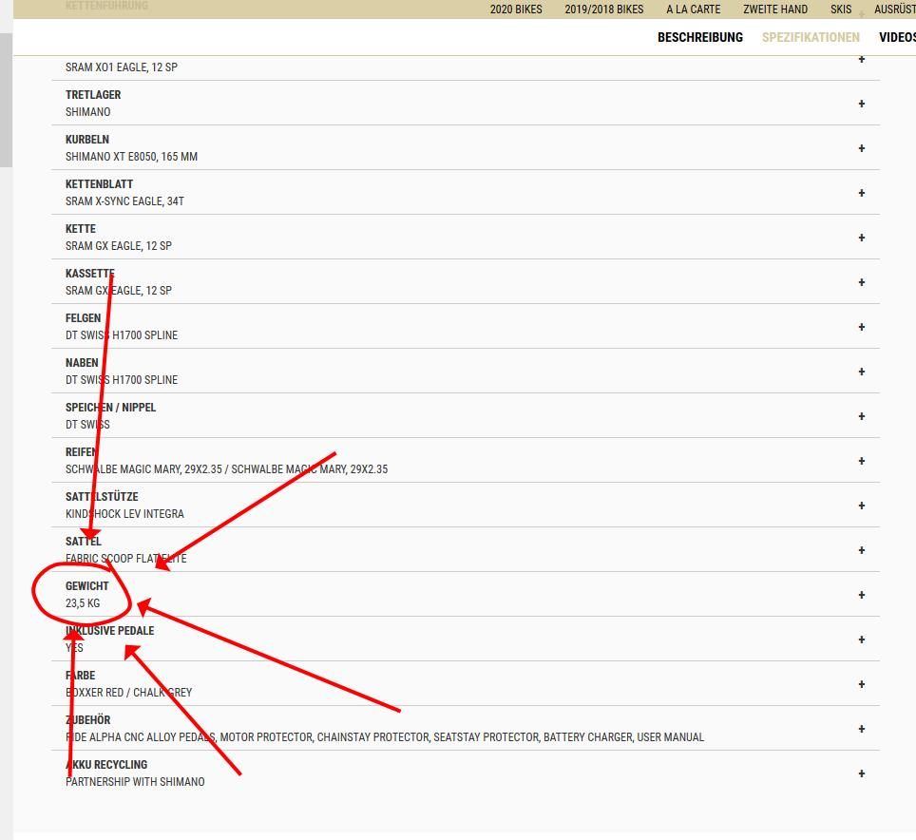Expand the Gewicht row plus icon
The width and height of the screenshot is (916, 840).
pos(861,595)
